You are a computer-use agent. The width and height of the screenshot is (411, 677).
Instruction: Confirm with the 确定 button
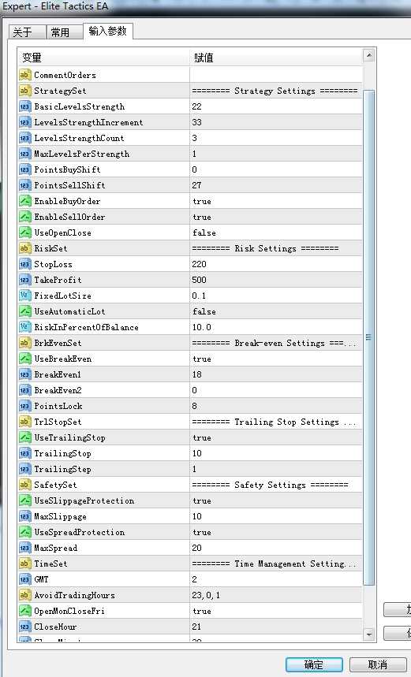point(314,664)
